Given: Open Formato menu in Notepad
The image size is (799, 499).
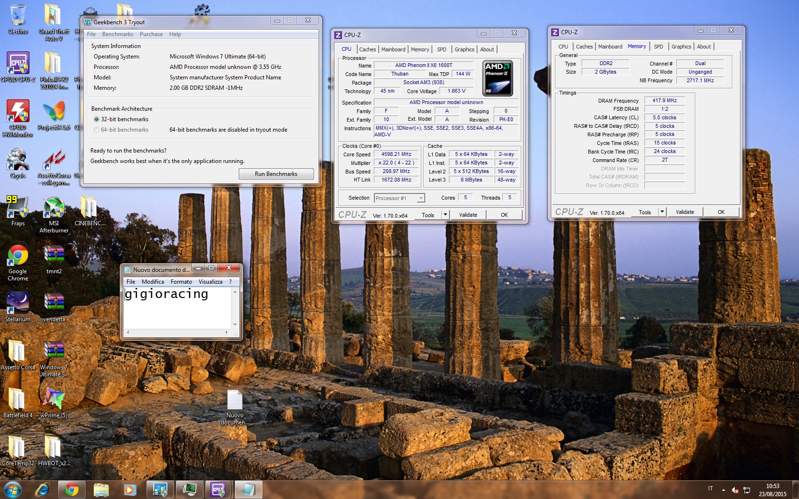Looking at the screenshot, I should 181,282.
